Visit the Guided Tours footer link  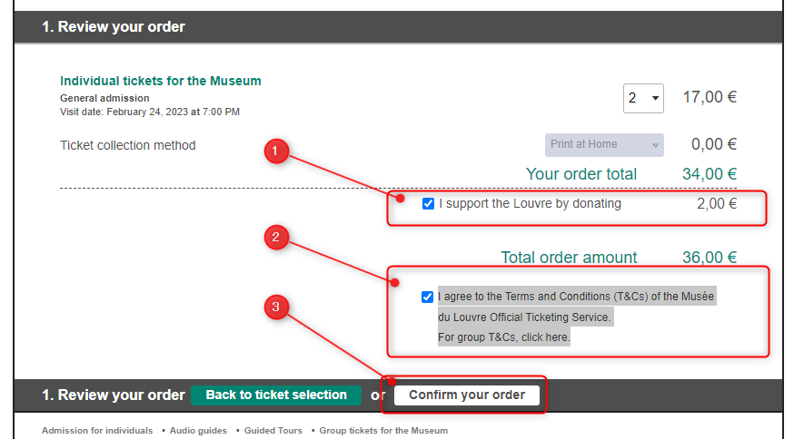273,430
